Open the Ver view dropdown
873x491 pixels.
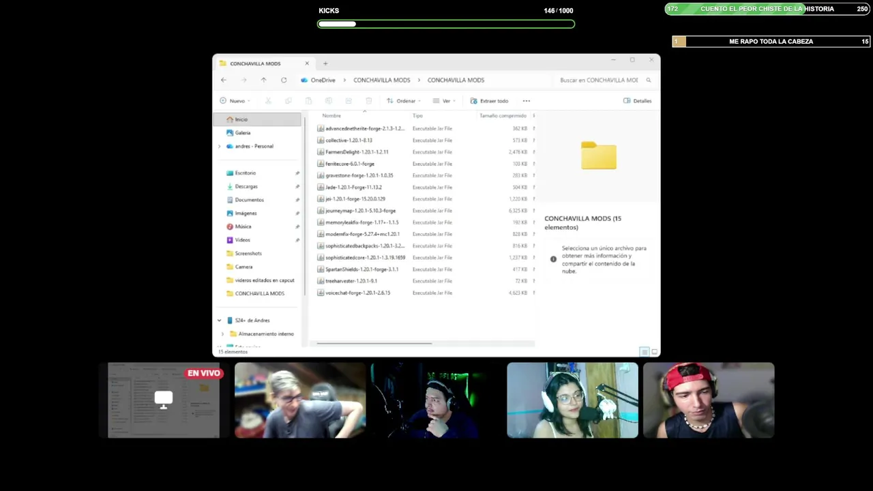coord(445,101)
